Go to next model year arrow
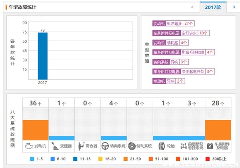Image resolution: width=240 pixels, height=168 pixels. click(234, 7)
